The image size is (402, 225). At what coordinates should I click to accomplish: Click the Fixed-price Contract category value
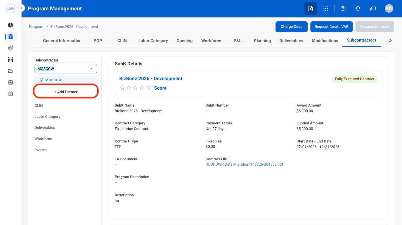131,129
